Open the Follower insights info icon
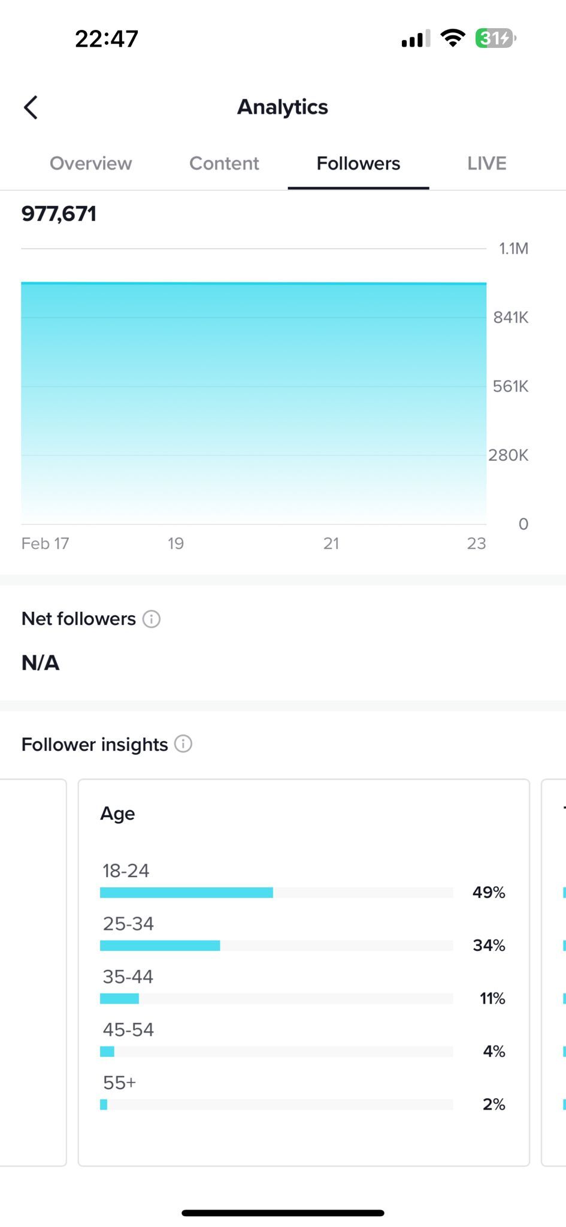 (x=183, y=744)
